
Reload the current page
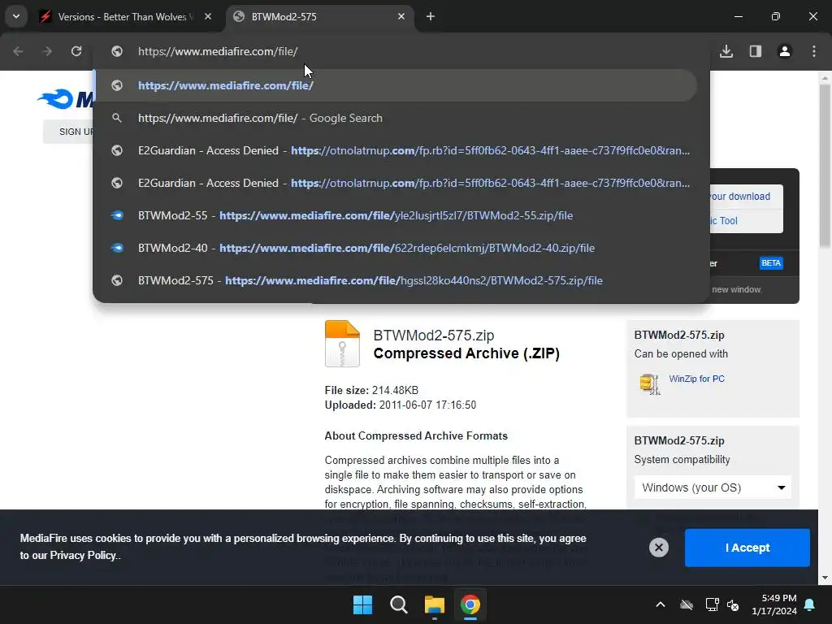(76, 51)
